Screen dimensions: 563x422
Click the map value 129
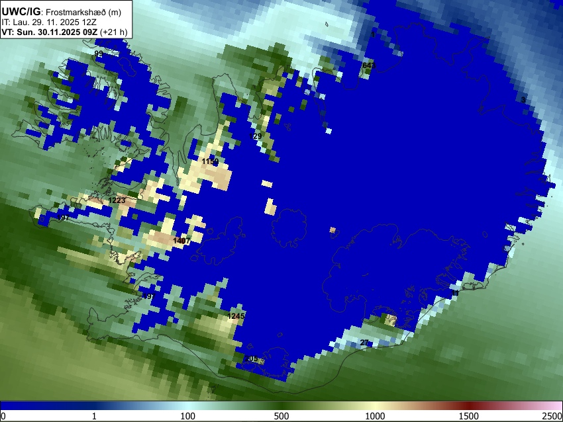(x=255, y=136)
